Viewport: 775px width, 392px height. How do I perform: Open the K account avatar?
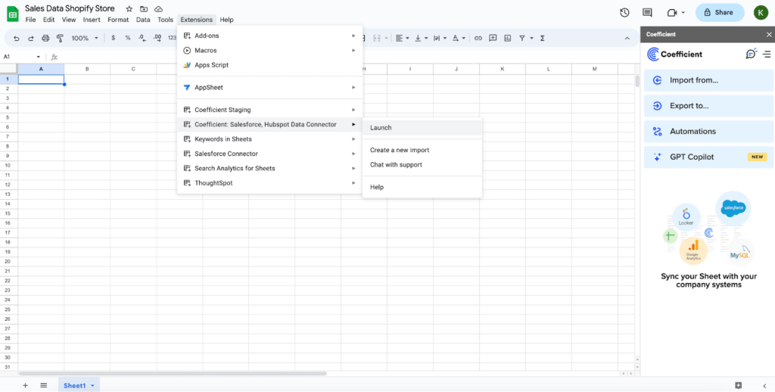coord(761,13)
